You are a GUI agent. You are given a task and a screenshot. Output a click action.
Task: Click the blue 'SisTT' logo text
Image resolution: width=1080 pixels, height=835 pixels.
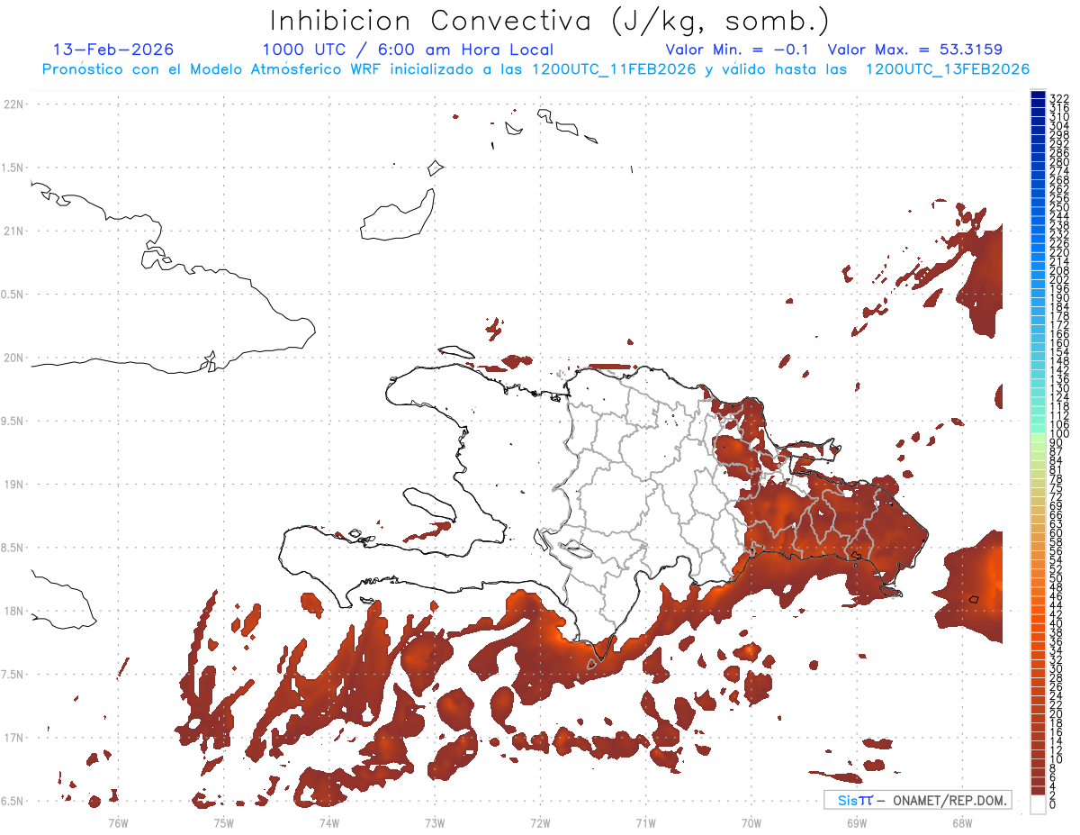(x=856, y=800)
